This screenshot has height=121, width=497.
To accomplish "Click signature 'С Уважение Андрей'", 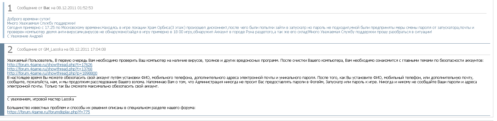I will [25, 36].
